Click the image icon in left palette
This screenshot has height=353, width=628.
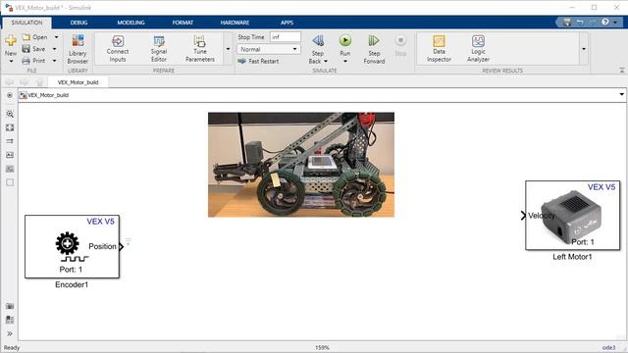click(10, 169)
